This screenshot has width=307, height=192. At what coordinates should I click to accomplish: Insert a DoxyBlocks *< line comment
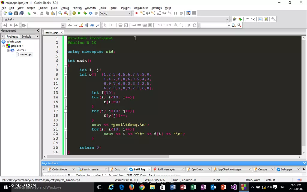point(253,19)
